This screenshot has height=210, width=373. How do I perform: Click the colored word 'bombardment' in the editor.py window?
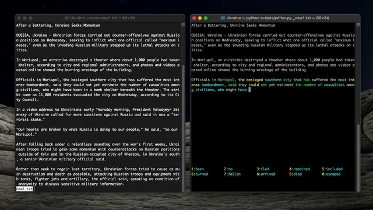212,85
